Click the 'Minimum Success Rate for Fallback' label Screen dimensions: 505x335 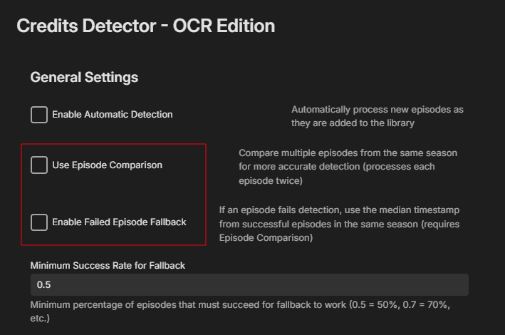(108, 265)
